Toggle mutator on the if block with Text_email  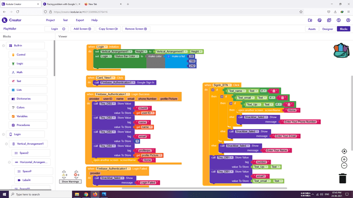222,96
